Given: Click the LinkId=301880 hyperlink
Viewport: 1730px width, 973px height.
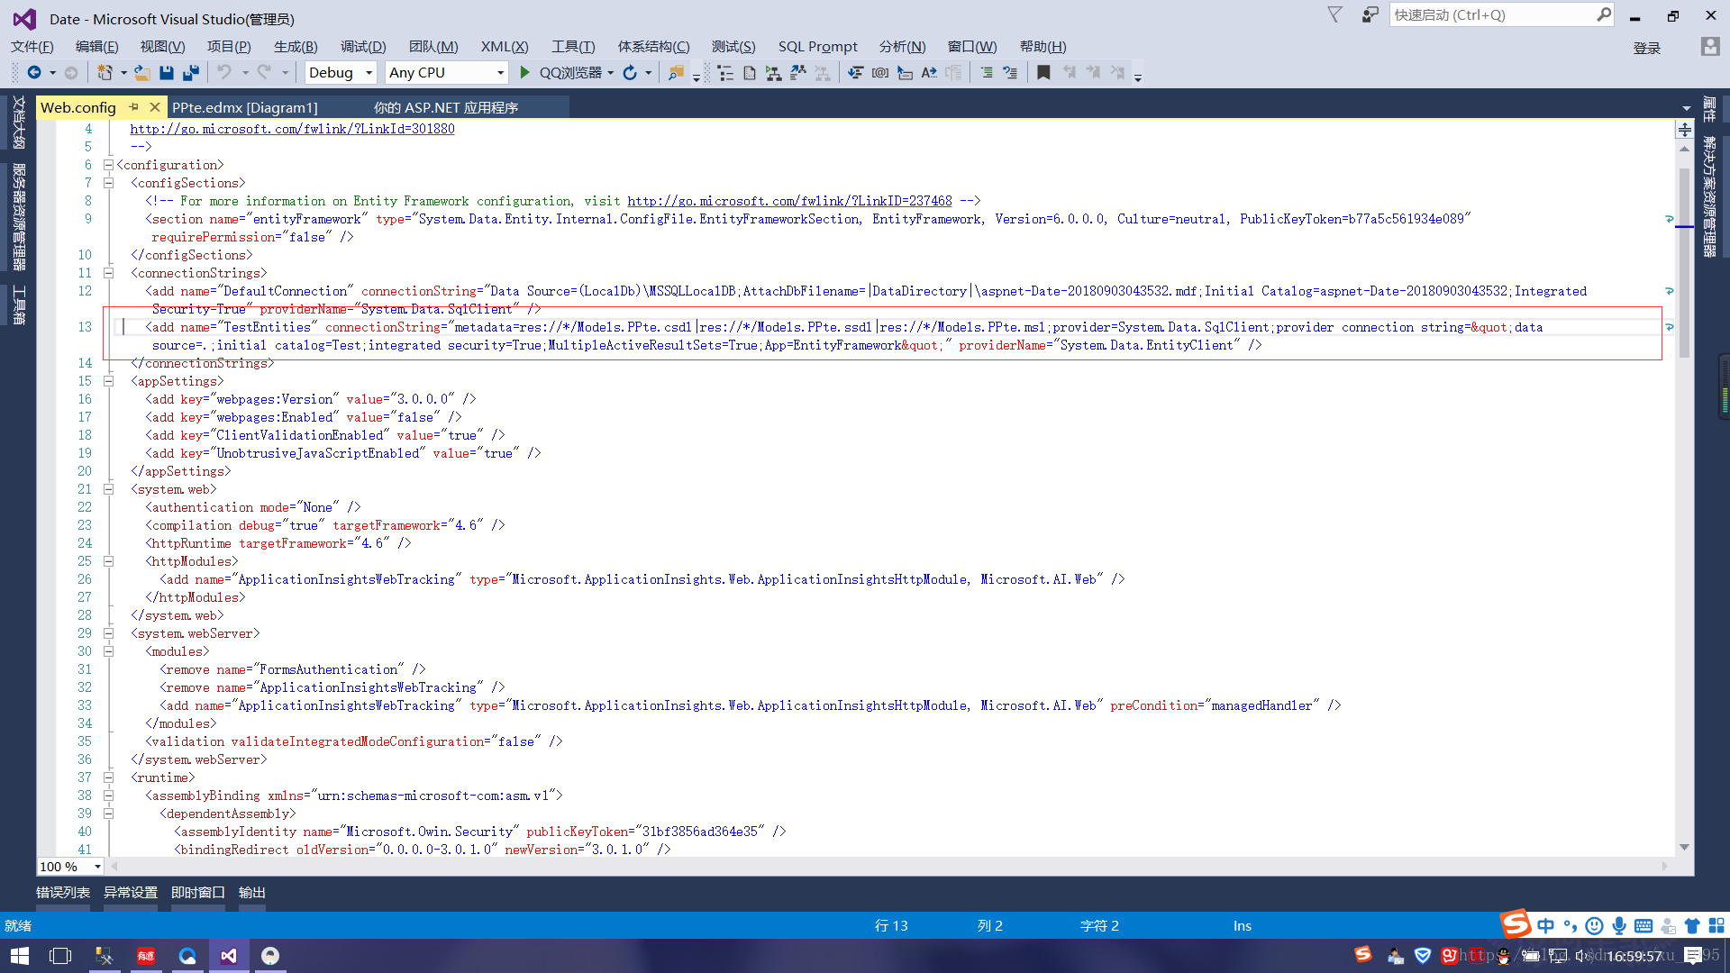Looking at the screenshot, I should 292,129.
